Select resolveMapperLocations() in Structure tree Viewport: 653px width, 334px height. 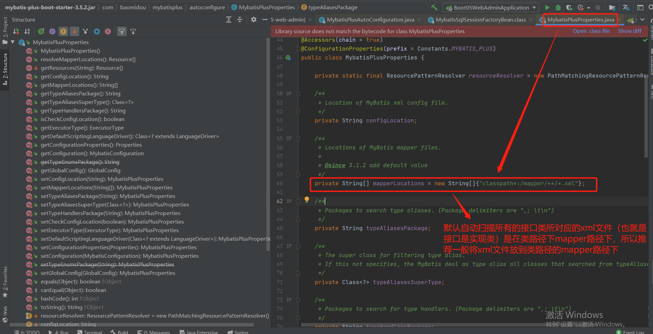pos(88,59)
